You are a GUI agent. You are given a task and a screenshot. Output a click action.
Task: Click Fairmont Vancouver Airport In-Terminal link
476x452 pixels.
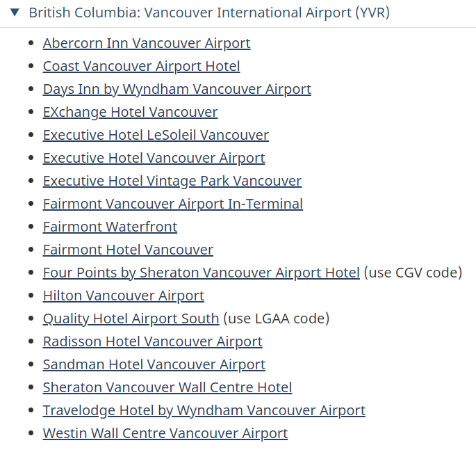pos(173,204)
